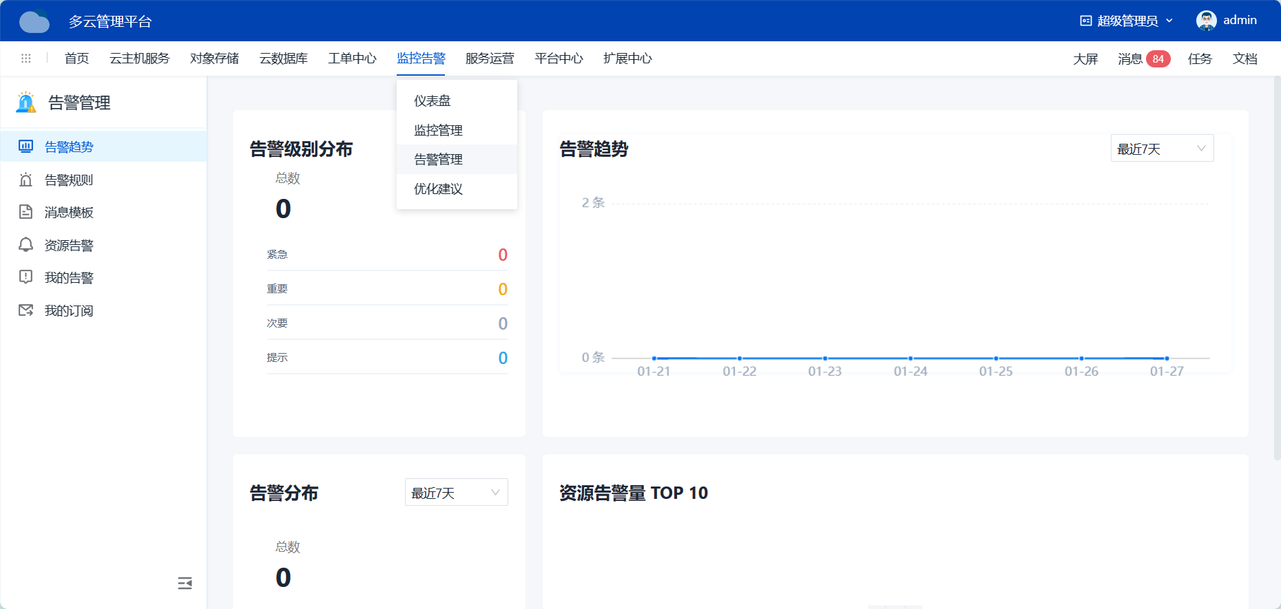Go to the 大屏 view

click(1085, 59)
